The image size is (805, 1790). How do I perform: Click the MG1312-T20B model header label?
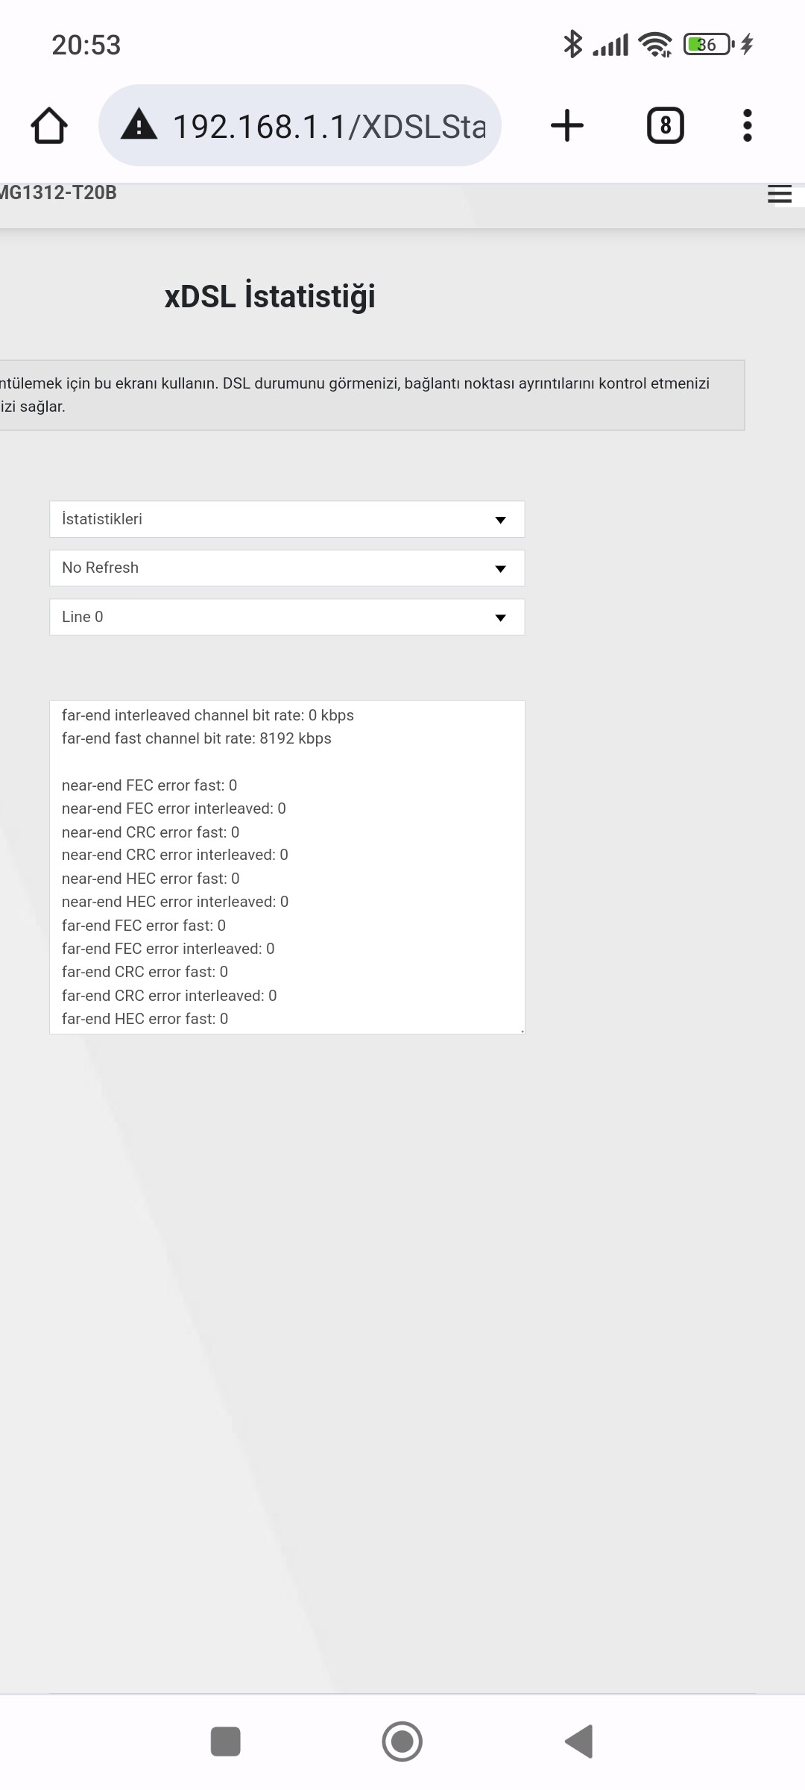(x=58, y=192)
